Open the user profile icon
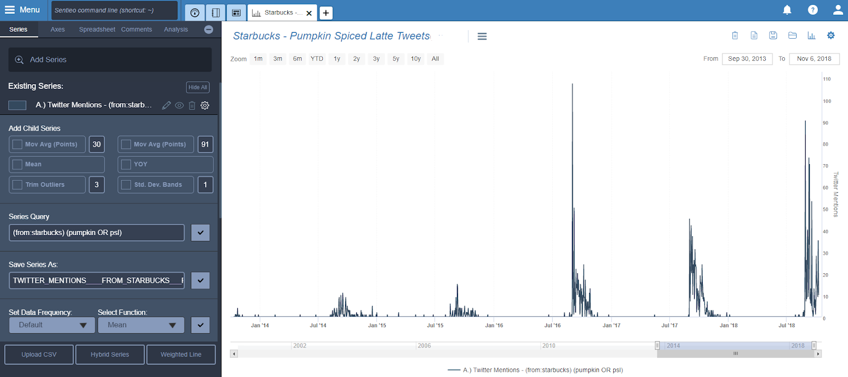Image resolution: width=848 pixels, height=377 pixels. (838, 10)
